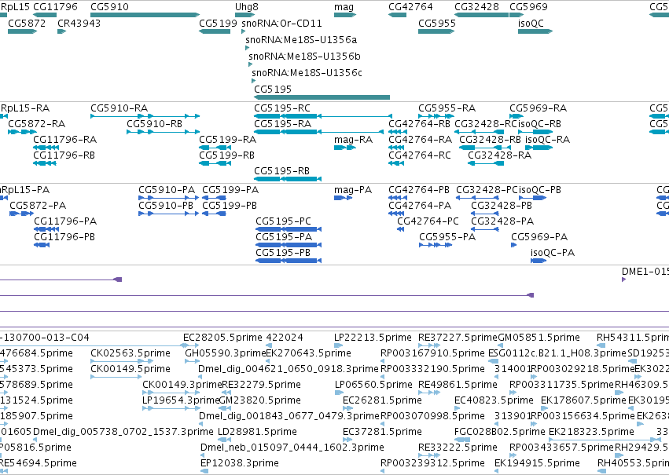This screenshot has width=669, height=475.
Task: Click the Uhg8 gene label
Action: click(247, 7)
